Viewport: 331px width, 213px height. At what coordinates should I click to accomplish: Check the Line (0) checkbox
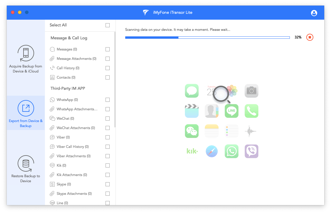[108, 203]
